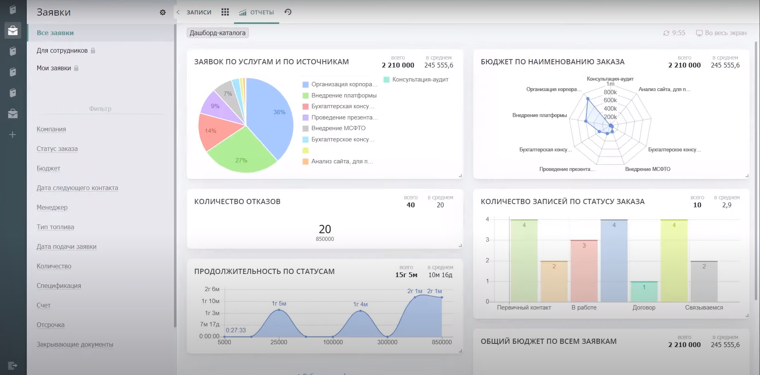Toggle Организация корпора… legend swatch
This screenshot has height=375, width=760.
(x=306, y=84)
